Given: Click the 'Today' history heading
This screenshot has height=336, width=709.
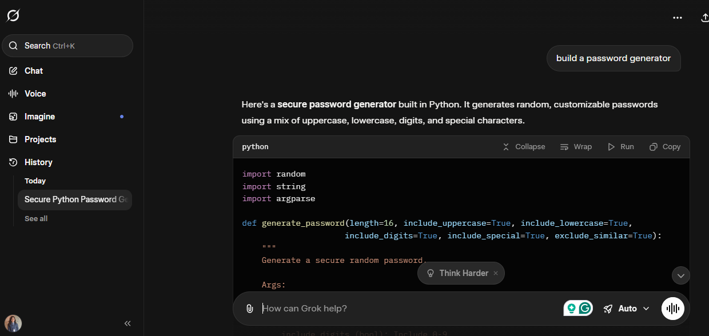Looking at the screenshot, I should (35, 181).
